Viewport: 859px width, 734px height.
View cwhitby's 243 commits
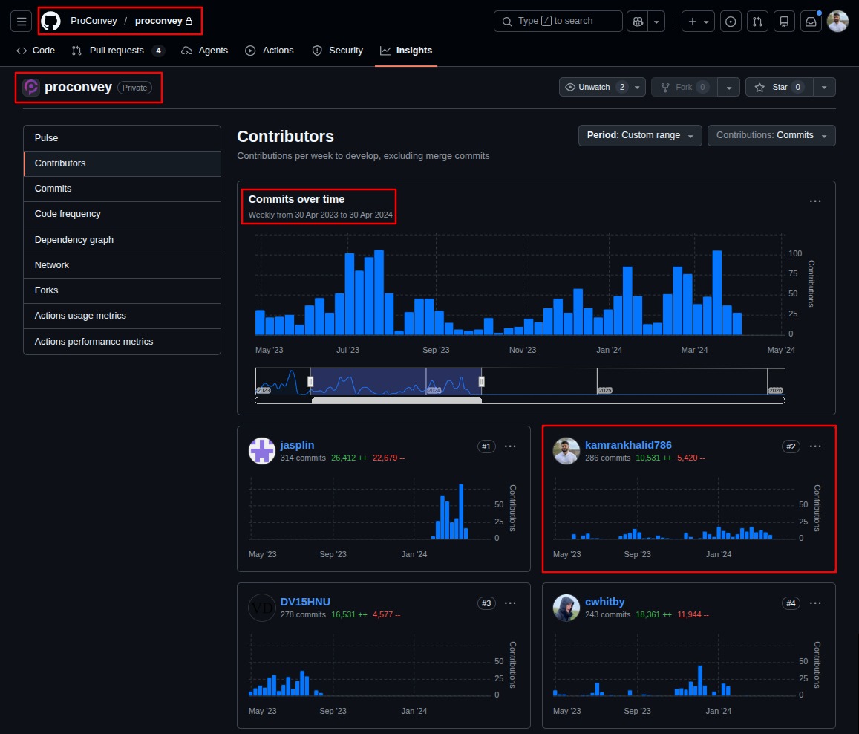tap(607, 614)
